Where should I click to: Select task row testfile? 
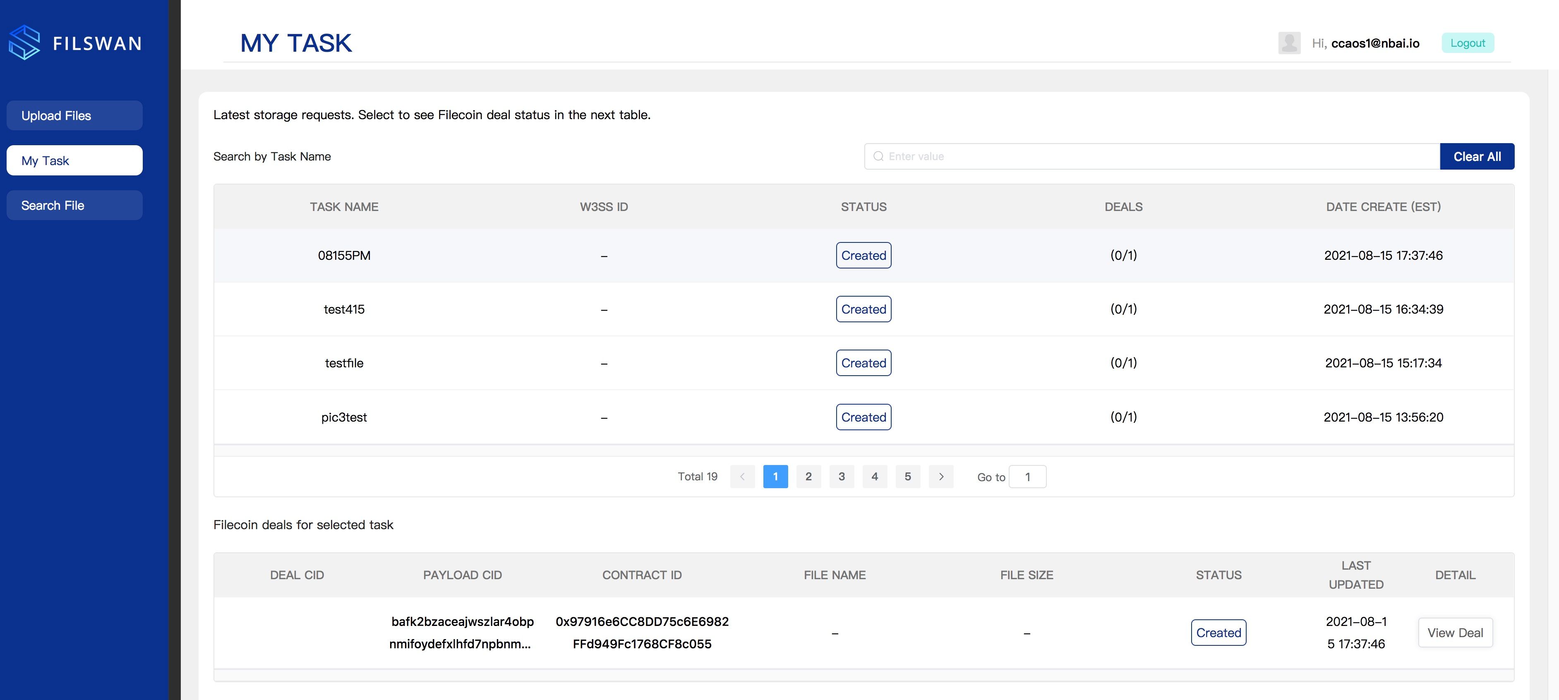click(863, 363)
